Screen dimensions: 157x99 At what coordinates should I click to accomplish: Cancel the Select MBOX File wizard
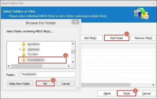click(x=146, y=93)
